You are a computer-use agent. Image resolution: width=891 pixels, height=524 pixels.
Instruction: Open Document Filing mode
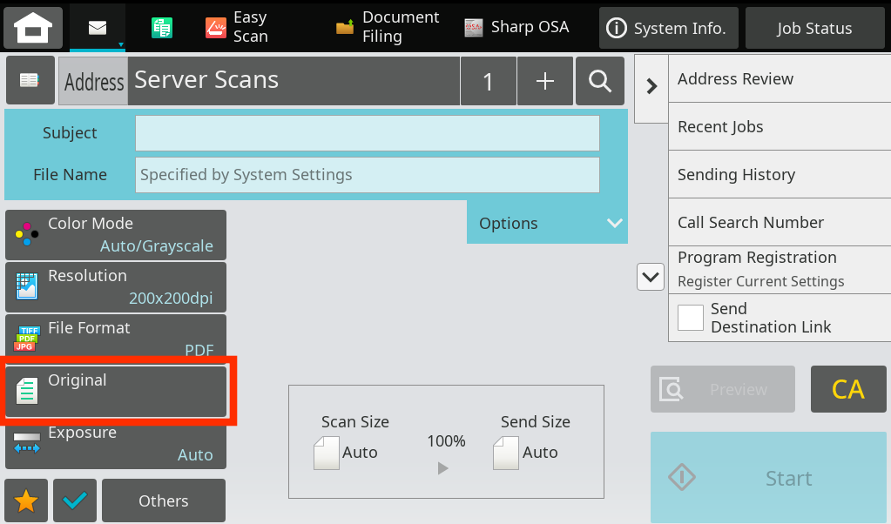click(x=388, y=28)
